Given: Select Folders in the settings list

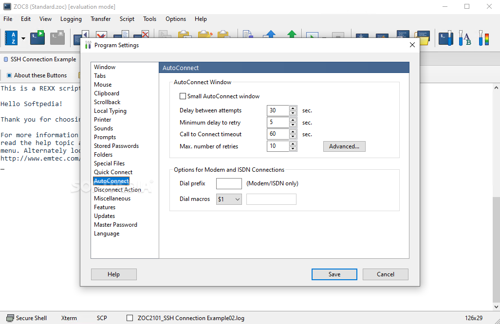Looking at the screenshot, I should tap(103, 155).
